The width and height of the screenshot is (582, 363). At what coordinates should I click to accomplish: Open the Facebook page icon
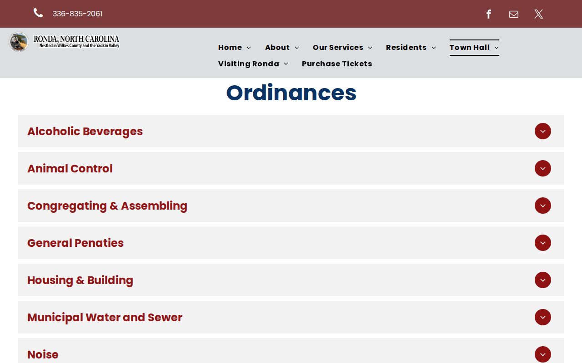tap(489, 14)
